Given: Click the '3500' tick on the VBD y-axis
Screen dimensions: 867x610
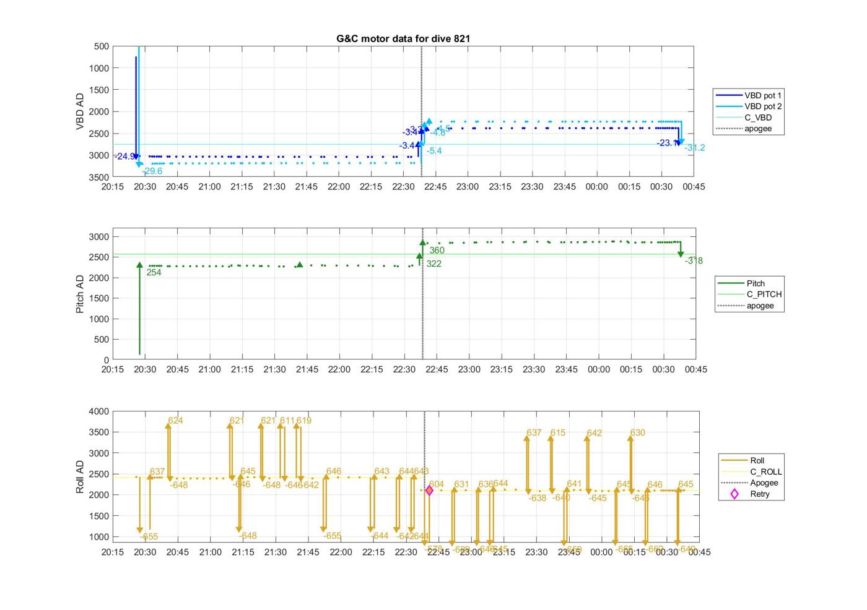Looking at the screenshot, I should (99, 178).
